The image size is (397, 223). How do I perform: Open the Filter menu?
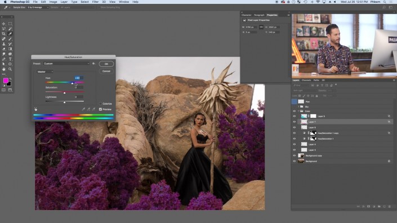(x=95, y=2)
